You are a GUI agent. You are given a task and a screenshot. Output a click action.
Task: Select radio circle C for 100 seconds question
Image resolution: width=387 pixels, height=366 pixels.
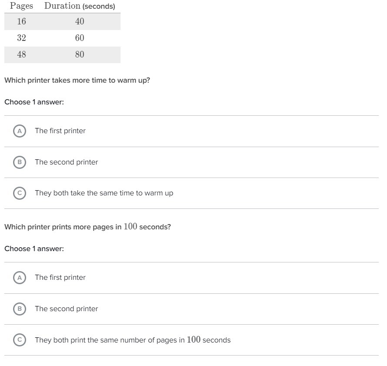coord(19,340)
